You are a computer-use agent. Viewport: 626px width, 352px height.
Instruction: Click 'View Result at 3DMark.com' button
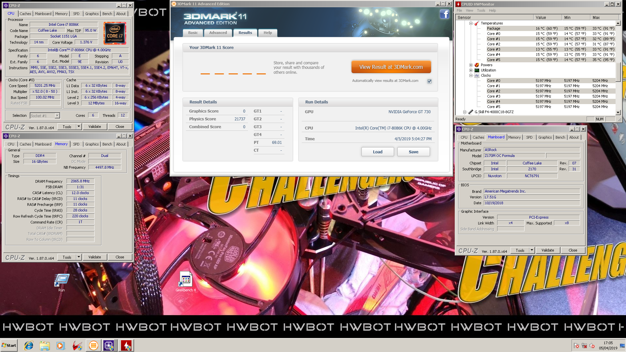pos(391,67)
